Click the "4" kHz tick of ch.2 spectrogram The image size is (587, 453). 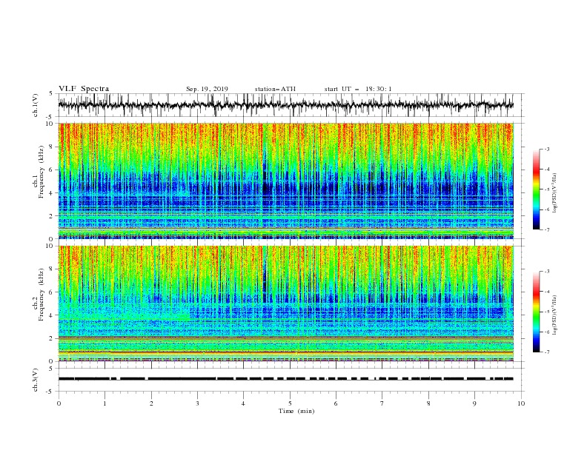52,315
